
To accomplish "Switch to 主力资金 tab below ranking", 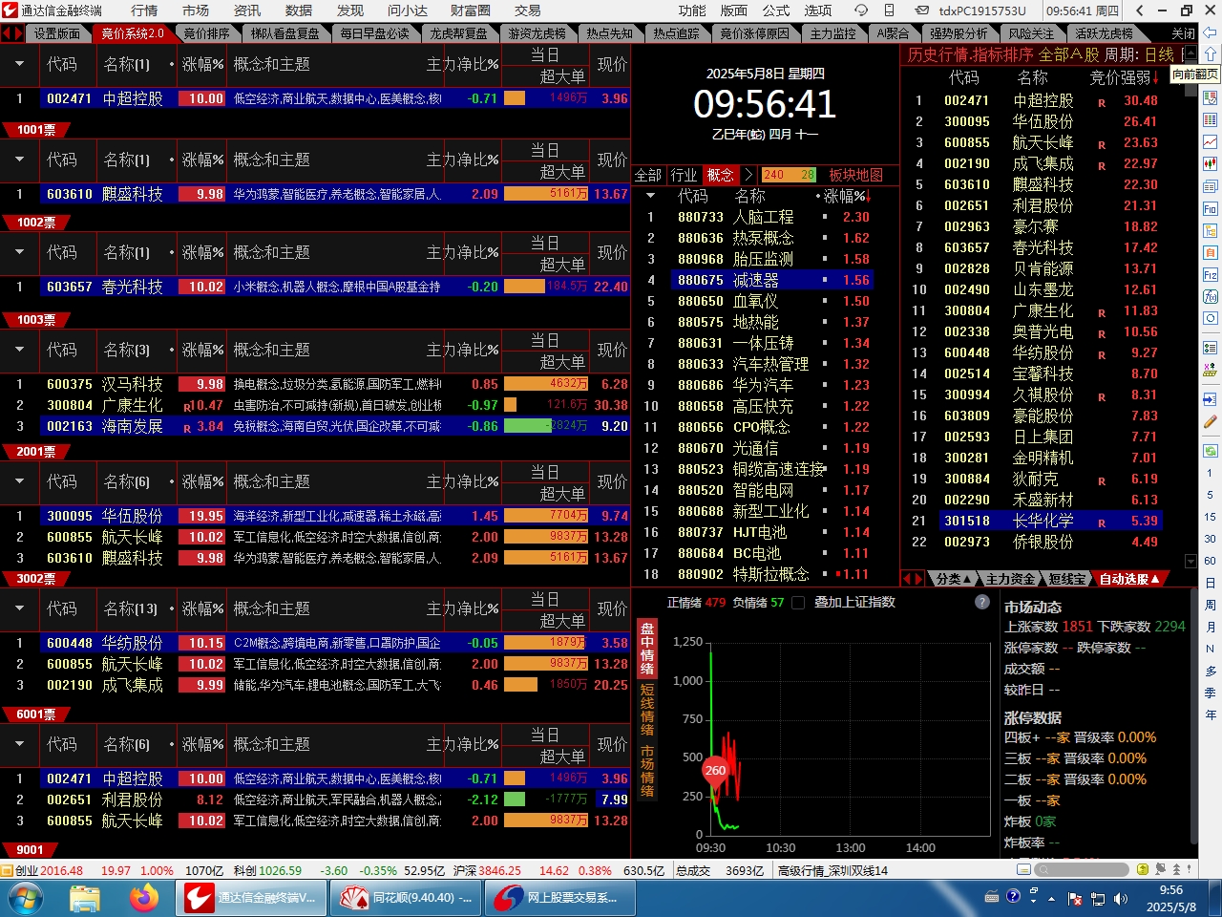I will pyautogui.click(x=1011, y=579).
